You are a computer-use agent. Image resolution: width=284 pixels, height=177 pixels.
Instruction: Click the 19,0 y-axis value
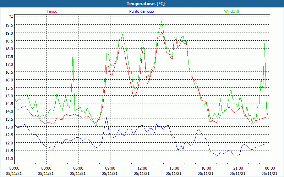(x=10, y=33)
